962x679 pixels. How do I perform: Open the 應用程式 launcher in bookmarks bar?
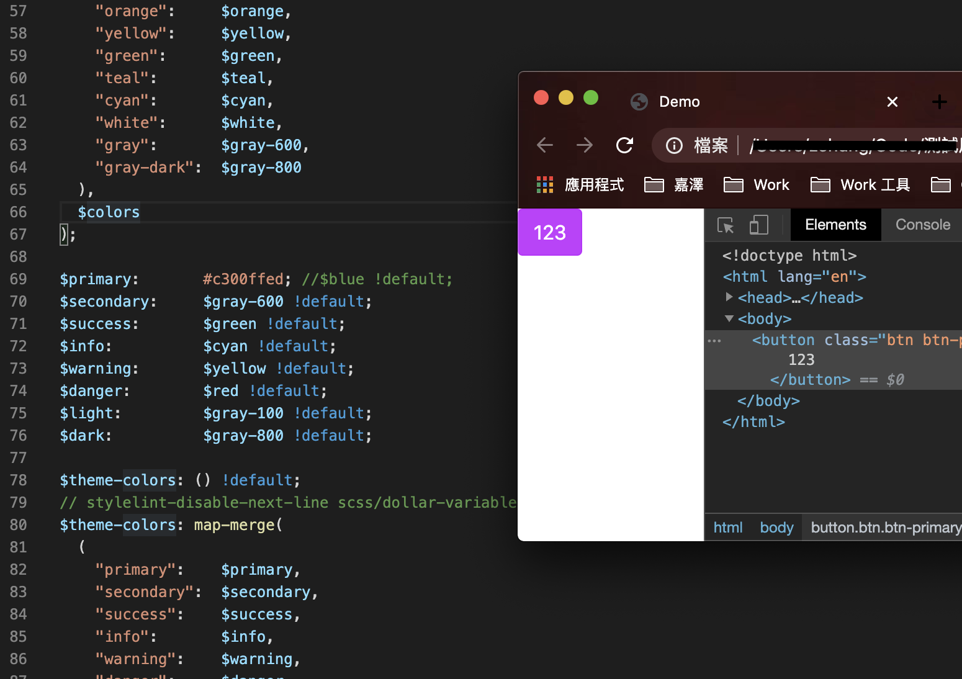click(x=580, y=184)
